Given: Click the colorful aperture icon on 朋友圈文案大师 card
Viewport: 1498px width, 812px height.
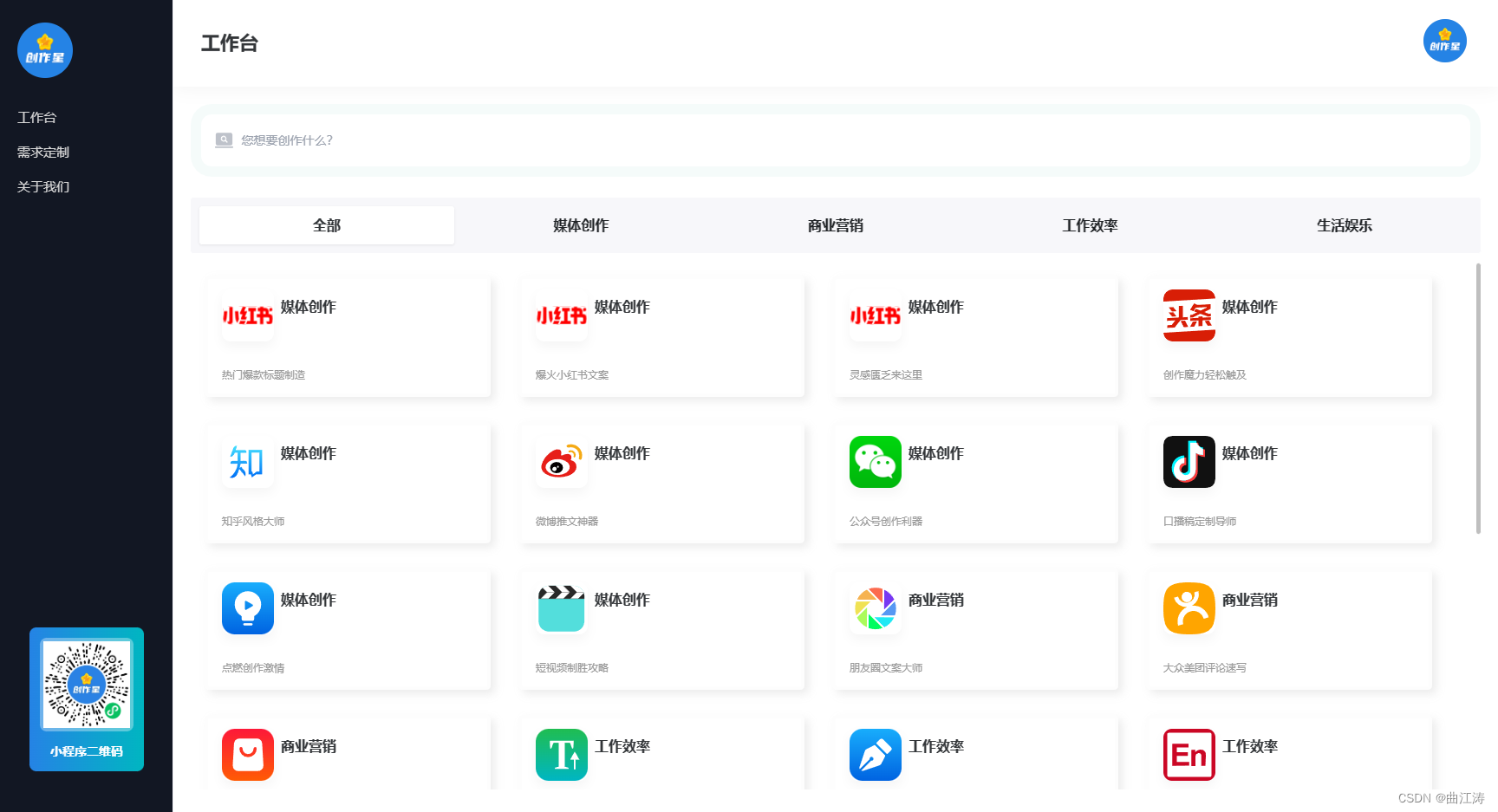Looking at the screenshot, I should (876, 608).
